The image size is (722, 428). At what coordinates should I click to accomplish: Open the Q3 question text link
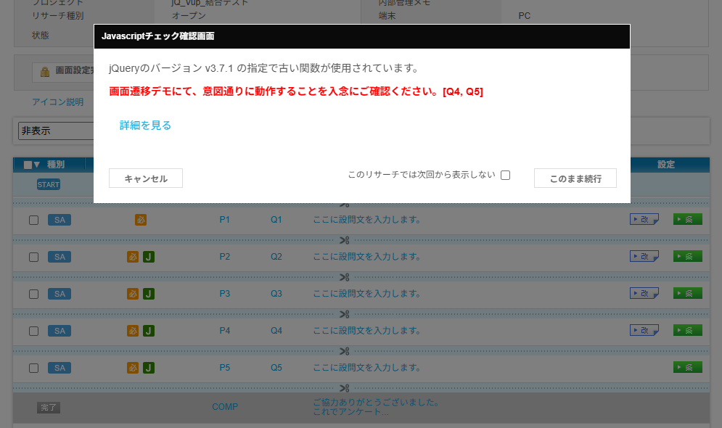[366, 294]
